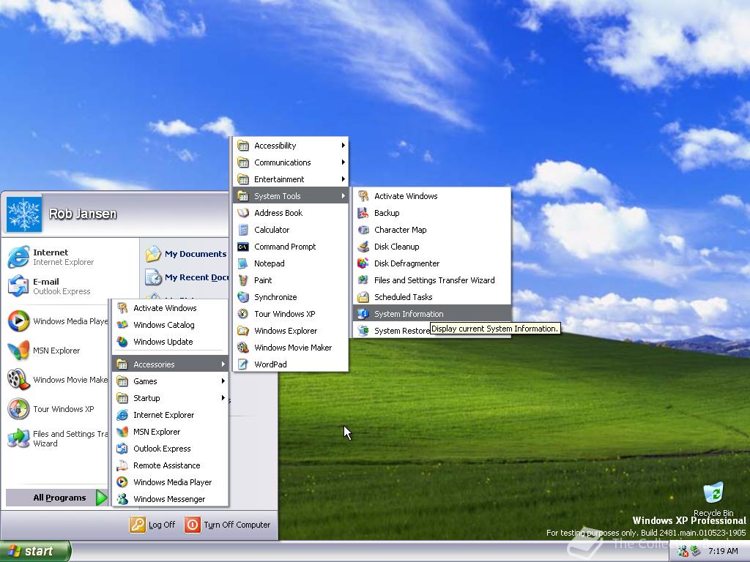Click the Windows Update icon

[x=122, y=342]
